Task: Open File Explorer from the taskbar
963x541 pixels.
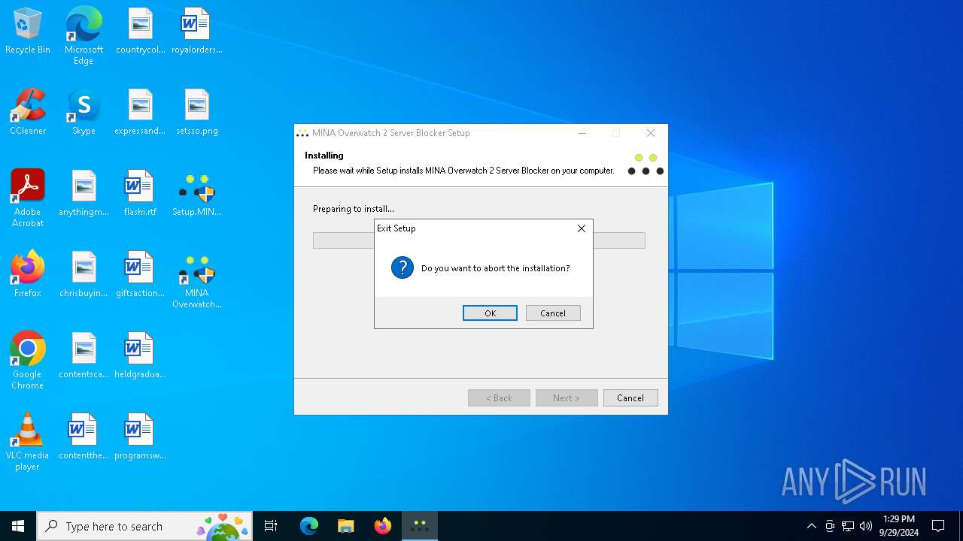Action: tap(345, 526)
